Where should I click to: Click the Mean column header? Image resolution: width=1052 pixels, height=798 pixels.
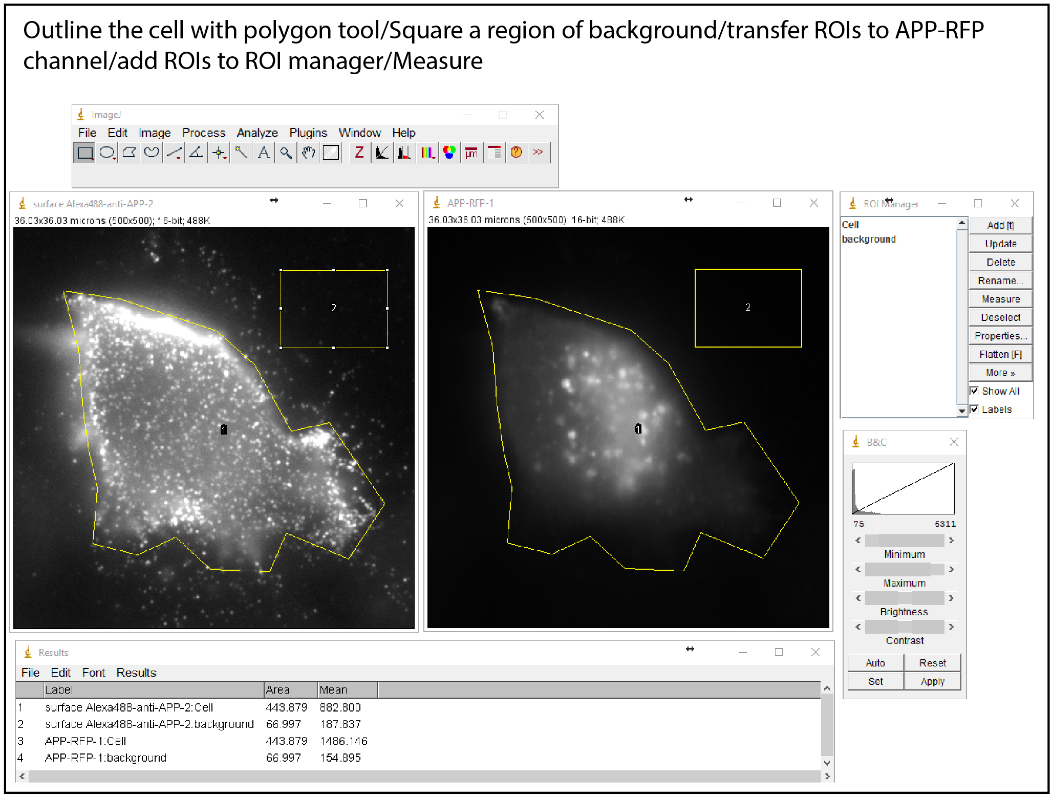click(348, 691)
